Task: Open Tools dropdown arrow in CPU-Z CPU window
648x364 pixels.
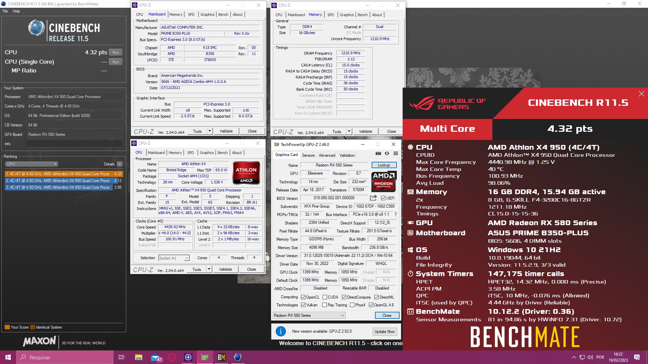Action: click(209, 269)
